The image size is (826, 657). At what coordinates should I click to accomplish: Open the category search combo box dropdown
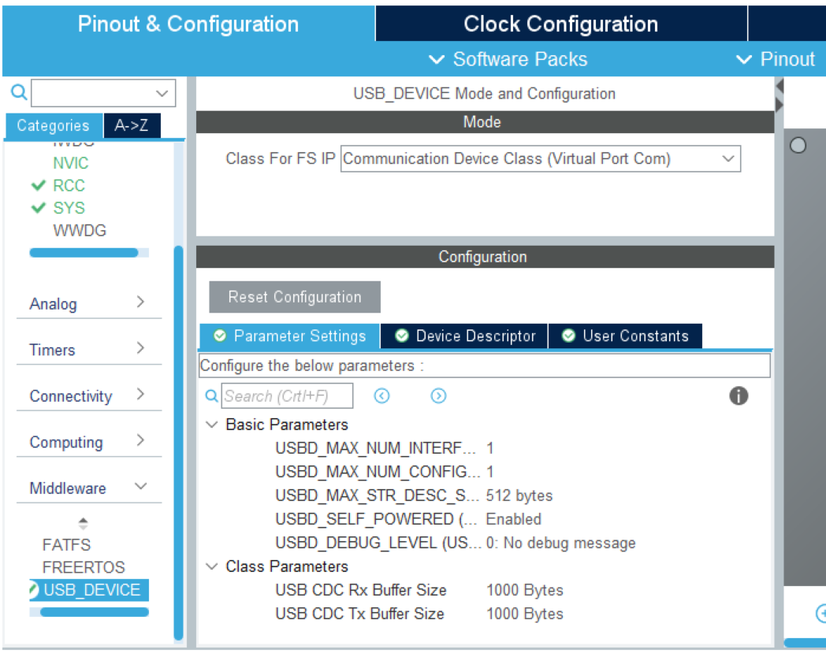(x=162, y=93)
